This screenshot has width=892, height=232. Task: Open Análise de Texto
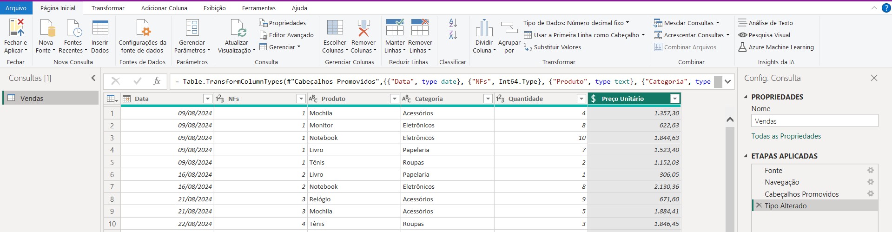(766, 23)
